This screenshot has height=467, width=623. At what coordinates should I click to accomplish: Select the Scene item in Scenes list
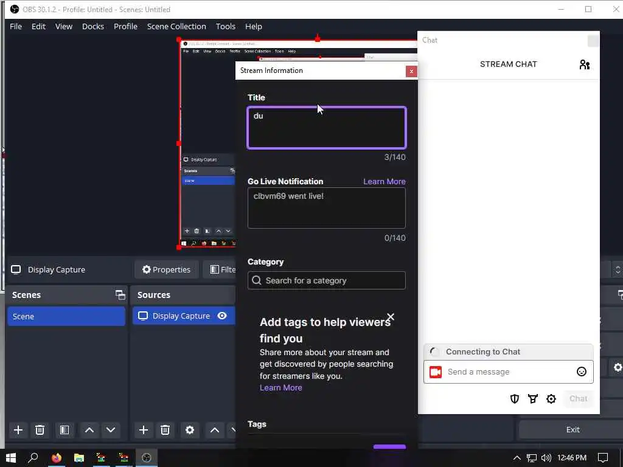coord(66,316)
